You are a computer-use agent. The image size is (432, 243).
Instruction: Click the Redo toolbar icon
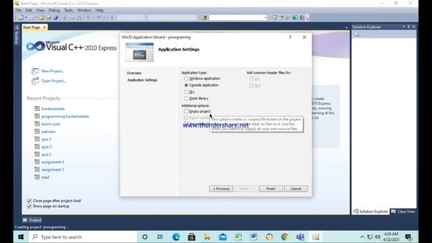coord(99,18)
